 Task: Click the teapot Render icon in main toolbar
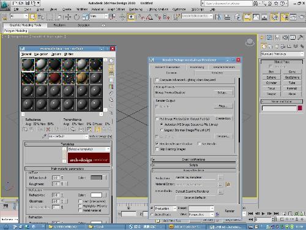[x=302, y=17]
